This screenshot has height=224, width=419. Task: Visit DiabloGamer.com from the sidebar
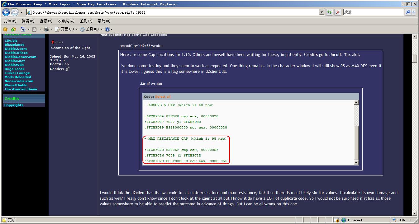21,57
